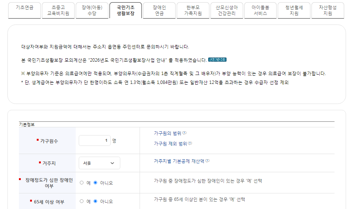Screen dimensions: 349x209
Task: Select 예 for 장애정도가 심한 장애인 여부
Action: coord(82,183)
